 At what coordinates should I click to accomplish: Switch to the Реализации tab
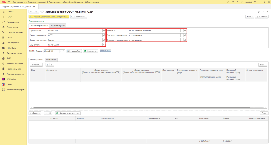coord(51,60)
